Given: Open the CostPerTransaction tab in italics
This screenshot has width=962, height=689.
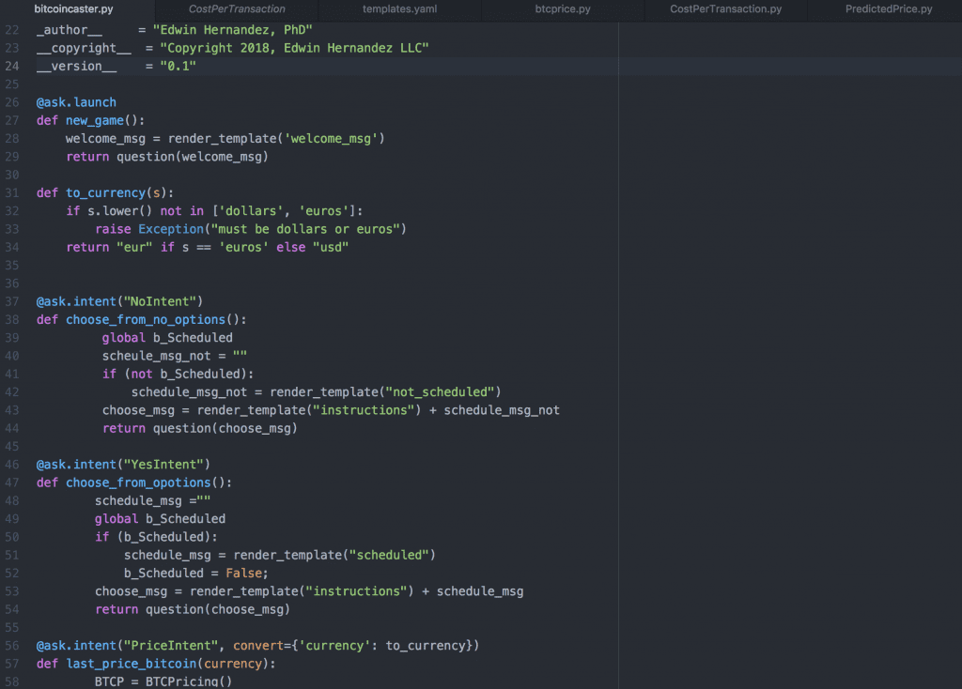Looking at the screenshot, I should (237, 9).
